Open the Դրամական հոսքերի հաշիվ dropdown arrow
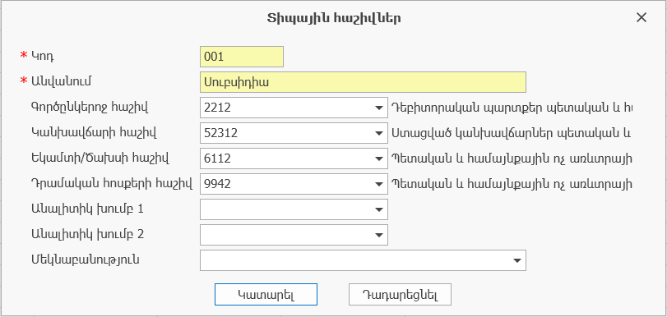Viewport: 667px width, 317px height. [x=379, y=185]
